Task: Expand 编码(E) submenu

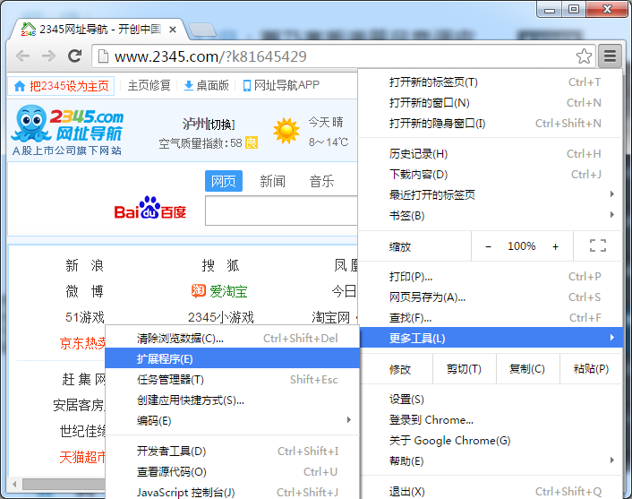Action: (x=232, y=421)
